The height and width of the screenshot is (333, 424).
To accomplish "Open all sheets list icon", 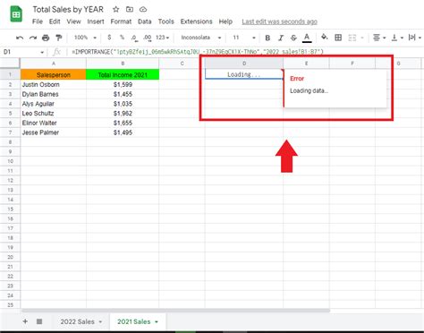I will point(39,321).
